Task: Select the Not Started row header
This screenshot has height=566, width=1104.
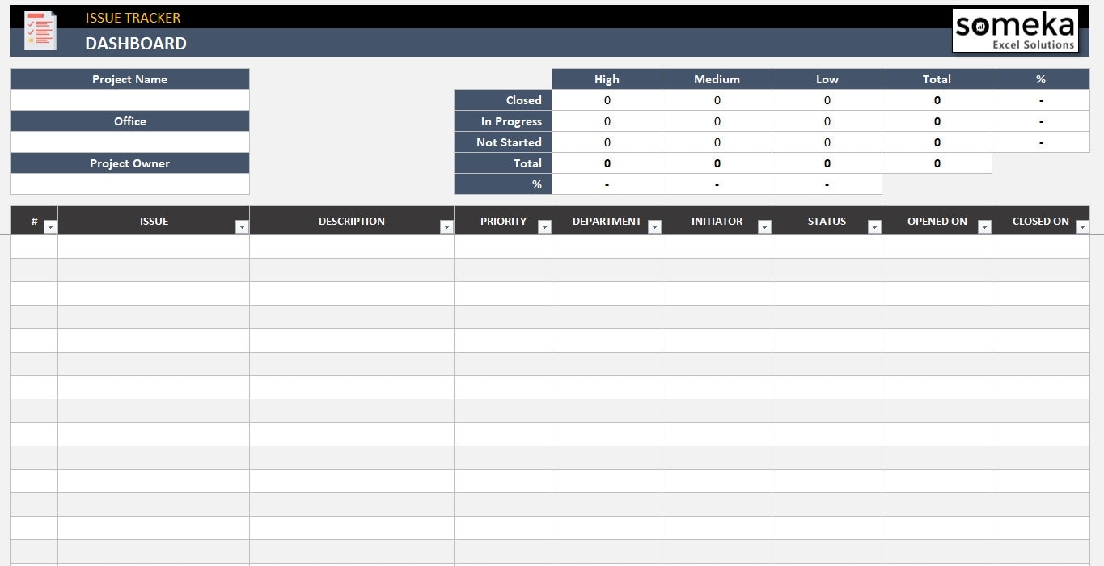Action: click(x=503, y=141)
